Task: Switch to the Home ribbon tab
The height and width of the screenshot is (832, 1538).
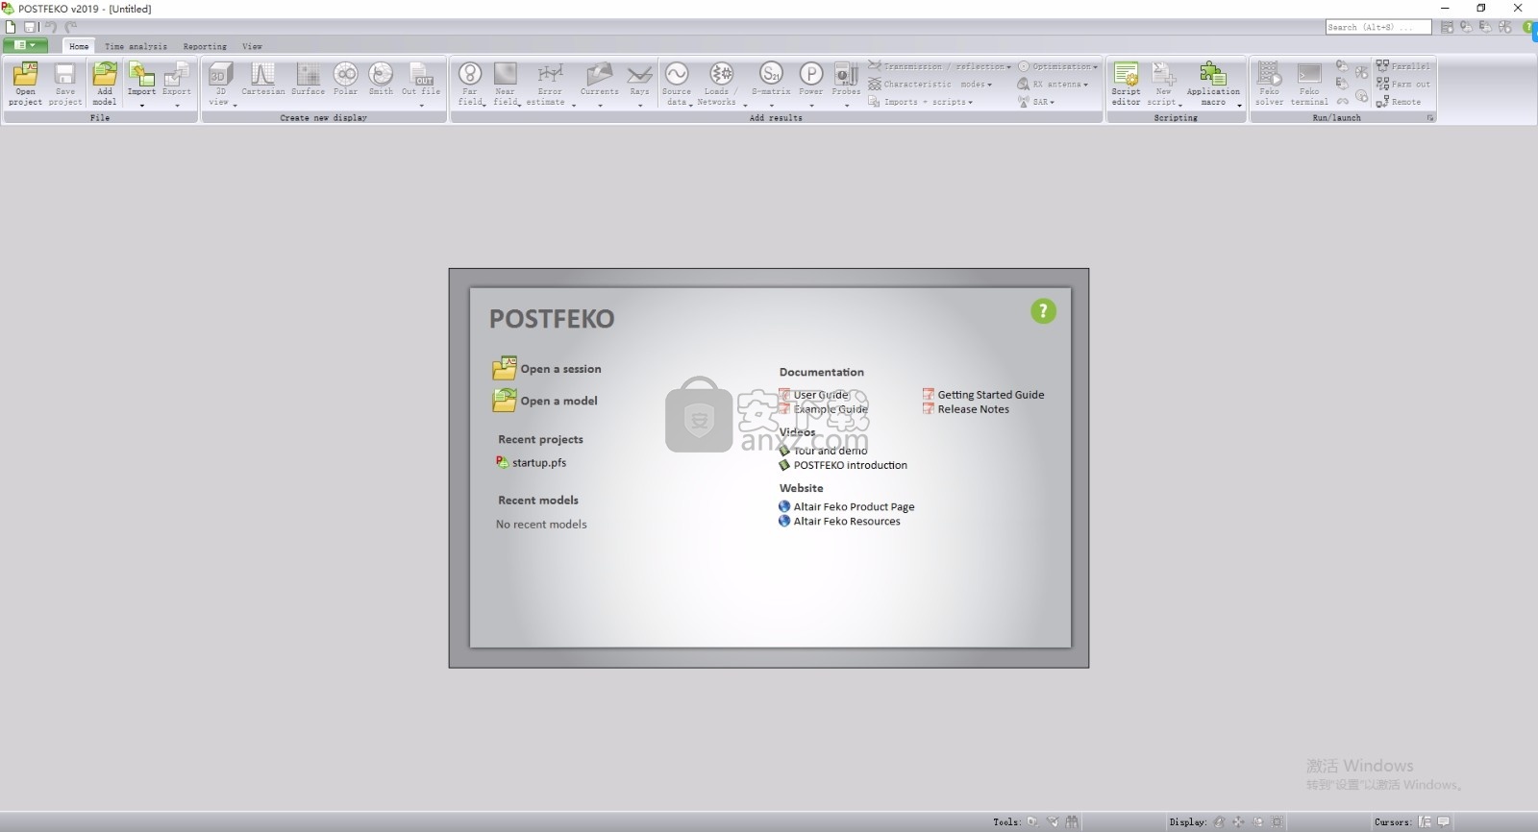Action: point(79,46)
